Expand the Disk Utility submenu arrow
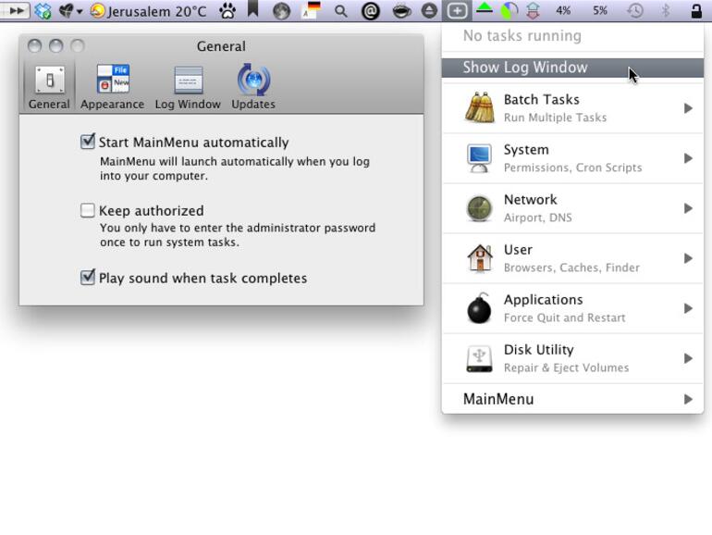 click(x=688, y=358)
